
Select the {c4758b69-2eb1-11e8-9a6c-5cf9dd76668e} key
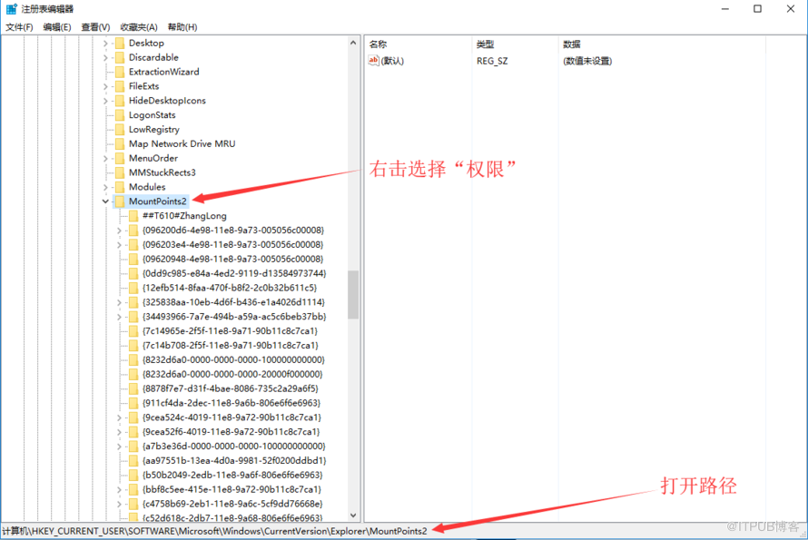(232, 504)
